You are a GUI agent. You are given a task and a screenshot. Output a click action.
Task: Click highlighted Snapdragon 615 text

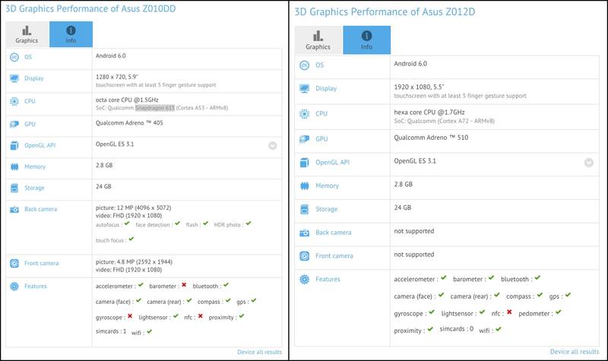155,108
